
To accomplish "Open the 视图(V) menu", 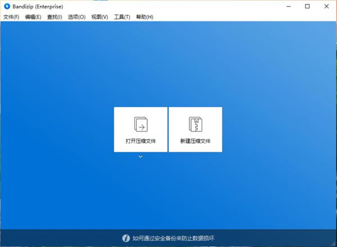I will (x=99, y=17).
